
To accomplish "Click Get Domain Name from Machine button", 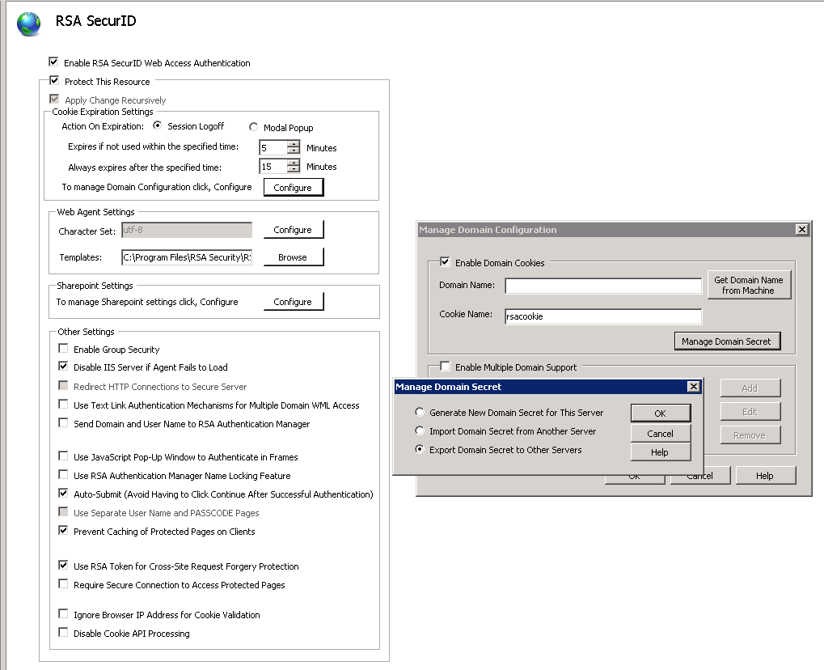I will pyautogui.click(x=748, y=285).
